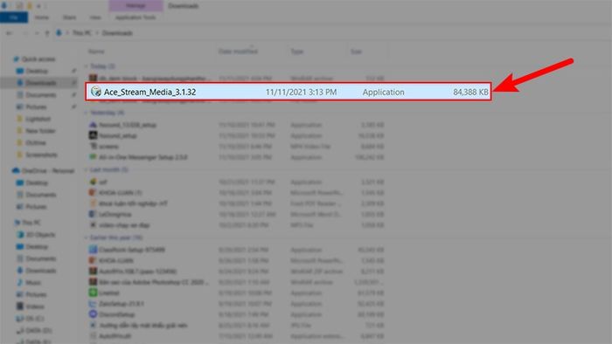Open Music under This PC

(x=33, y=282)
